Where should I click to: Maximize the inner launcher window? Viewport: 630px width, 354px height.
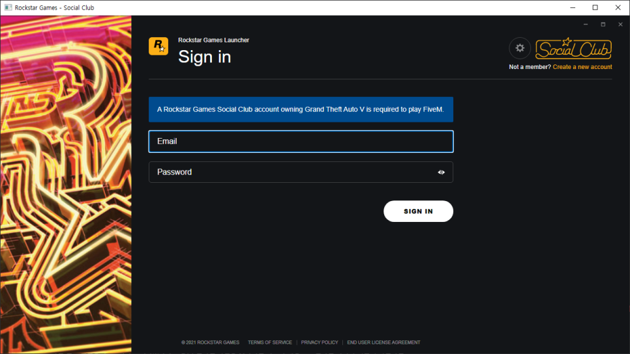coord(603,25)
